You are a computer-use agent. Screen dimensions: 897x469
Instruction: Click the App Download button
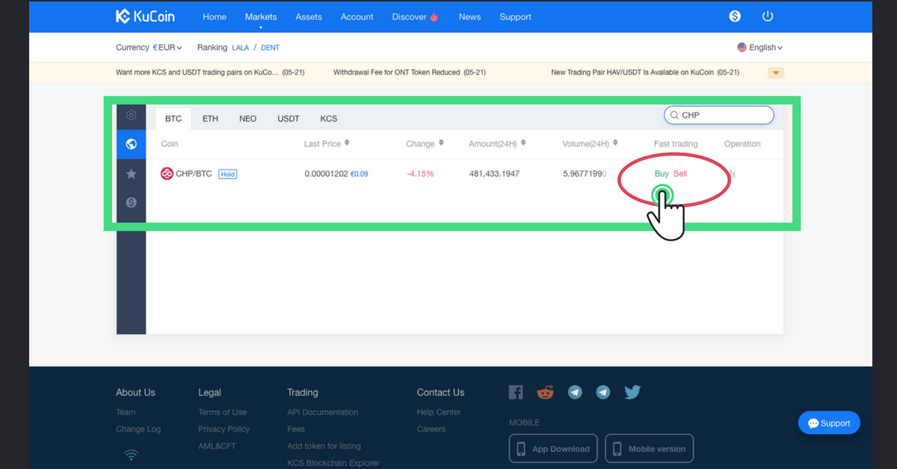(553, 449)
